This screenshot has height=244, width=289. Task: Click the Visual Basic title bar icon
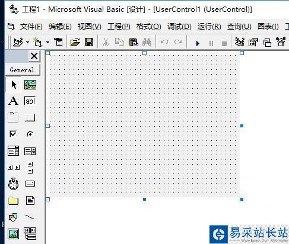14,9
